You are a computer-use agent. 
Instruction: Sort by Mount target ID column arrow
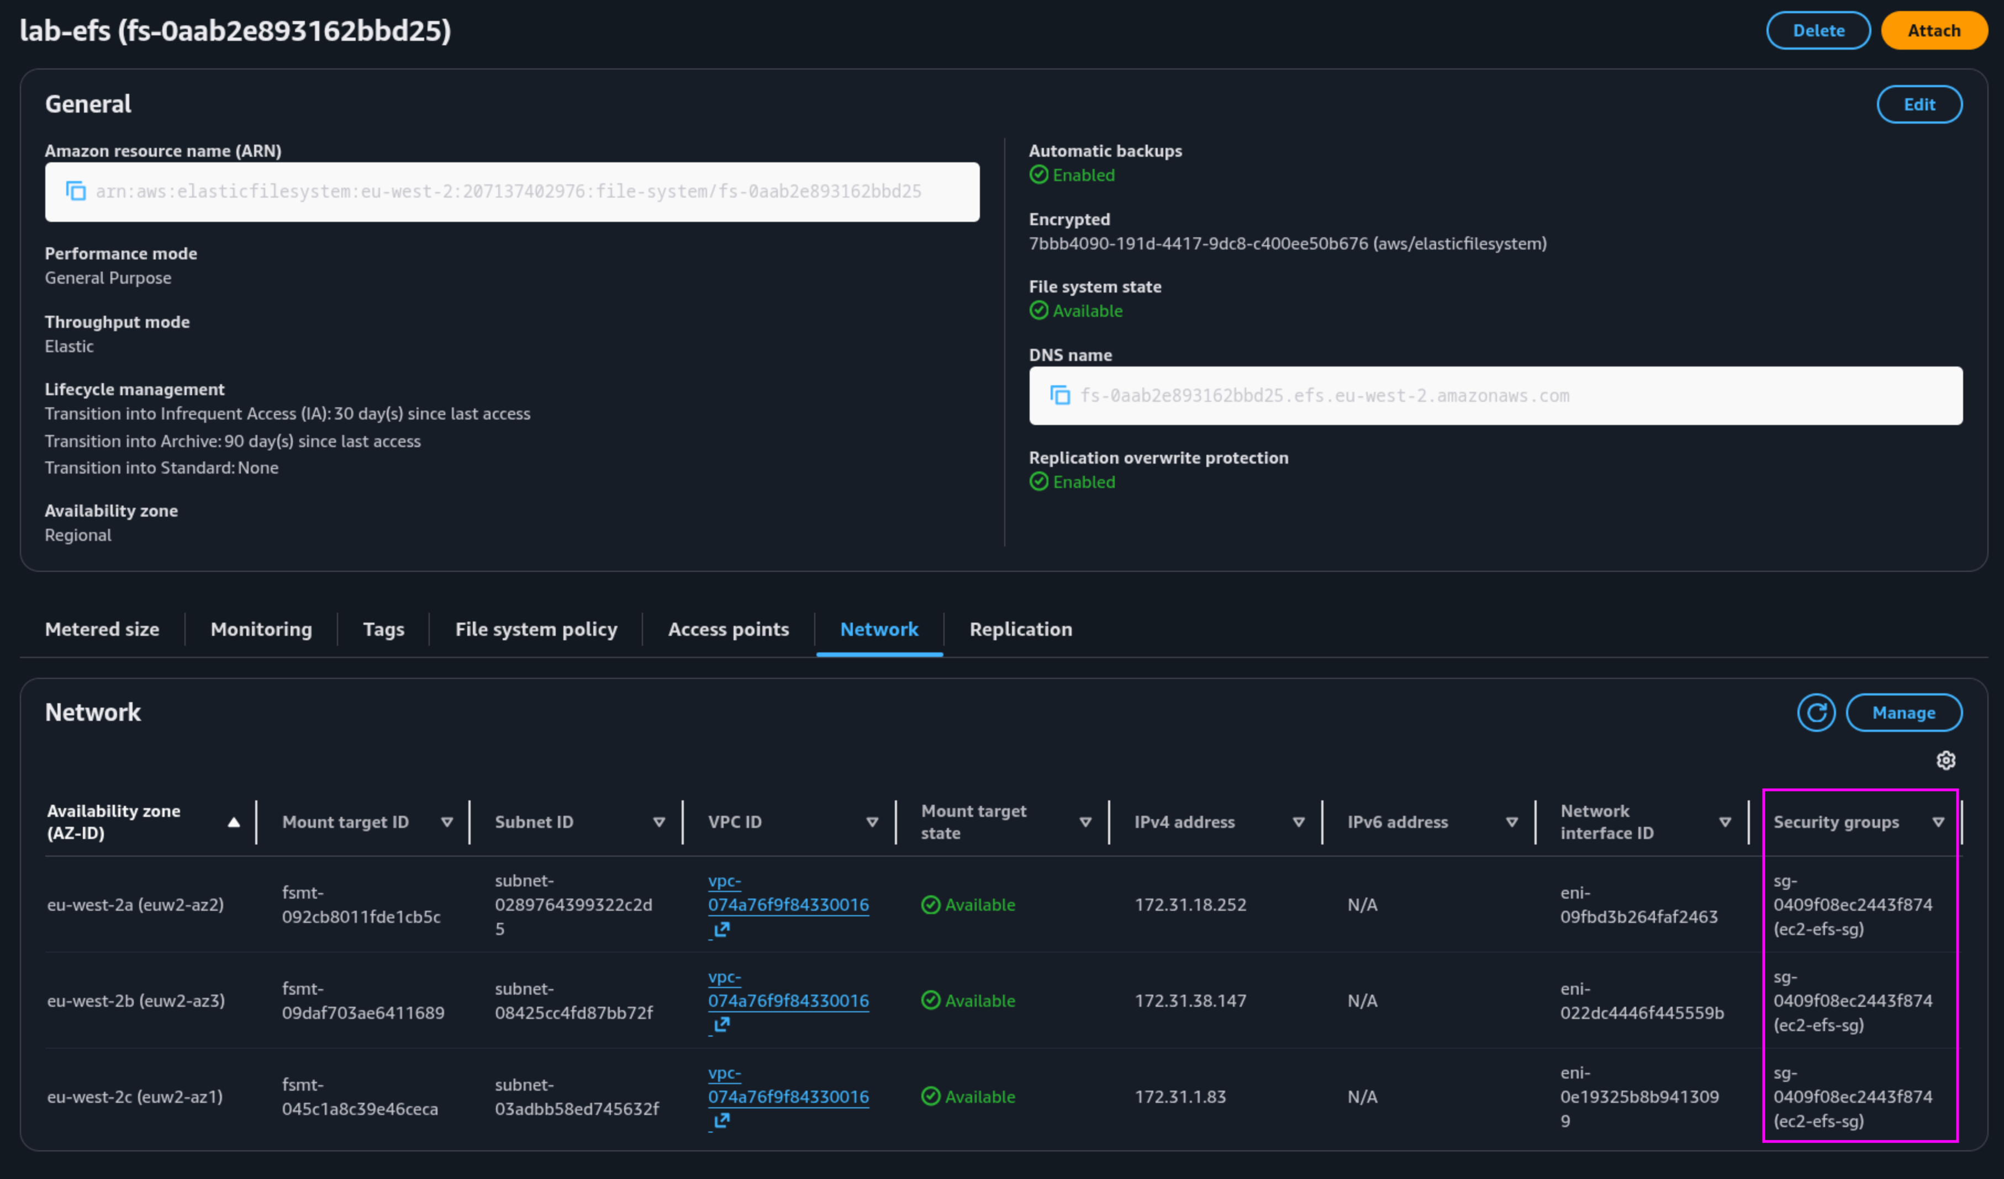[x=447, y=822]
